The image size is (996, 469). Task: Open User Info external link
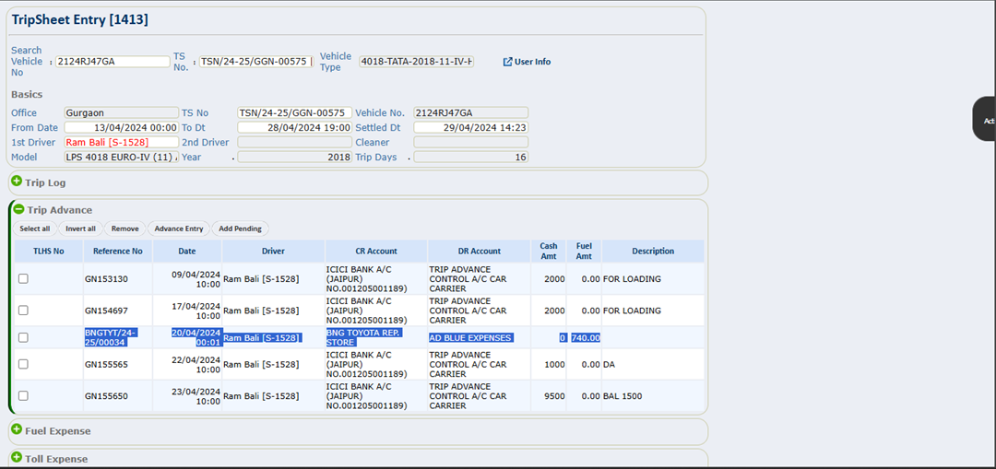[x=527, y=62]
